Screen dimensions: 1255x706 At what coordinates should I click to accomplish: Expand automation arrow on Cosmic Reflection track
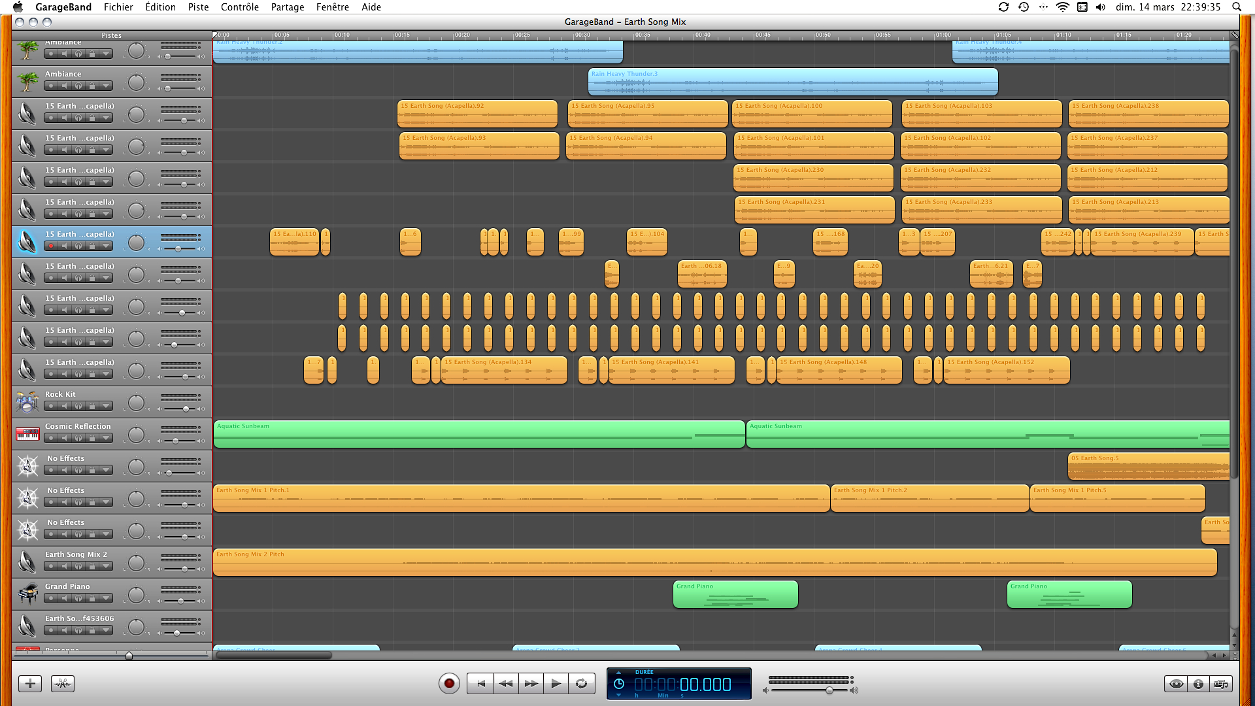[x=106, y=439]
